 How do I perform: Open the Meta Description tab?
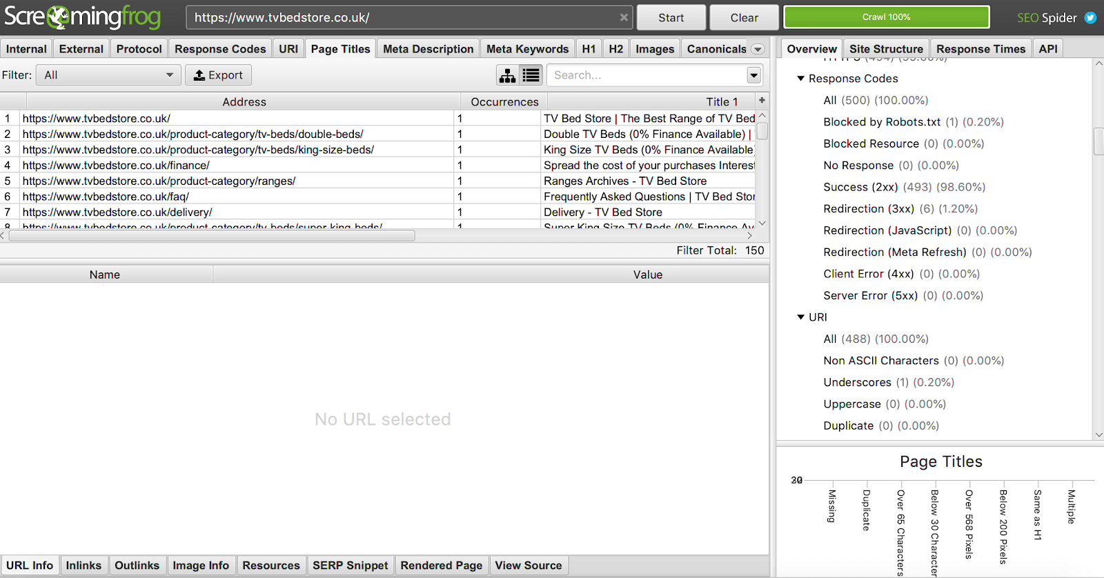point(428,49)
